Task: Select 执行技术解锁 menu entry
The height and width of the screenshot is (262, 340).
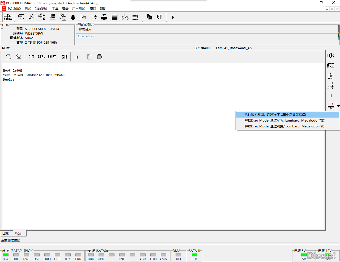Action: [x=288, y=115]
